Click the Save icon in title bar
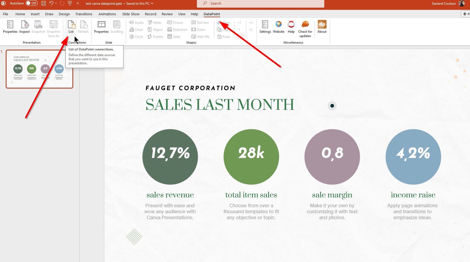 (43, 4)
